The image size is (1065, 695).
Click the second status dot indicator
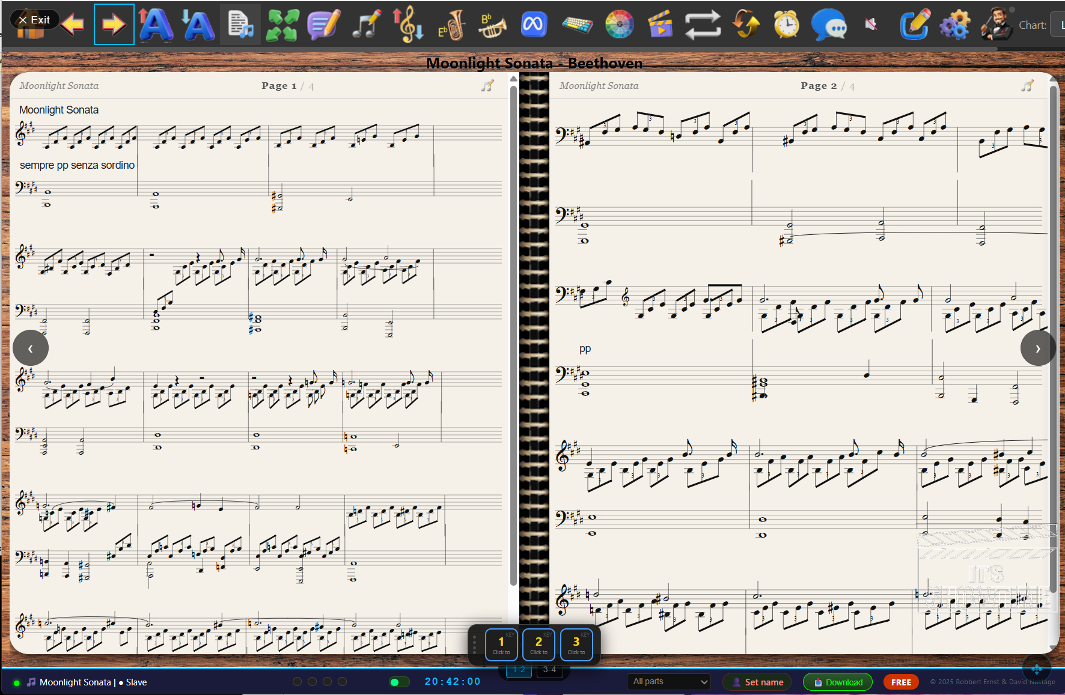tap(312, 681)
